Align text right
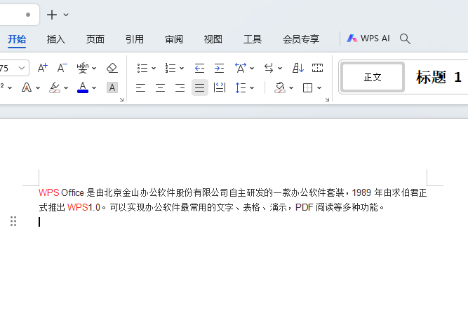This screenshot has width=468, height=310. point(180,87)
